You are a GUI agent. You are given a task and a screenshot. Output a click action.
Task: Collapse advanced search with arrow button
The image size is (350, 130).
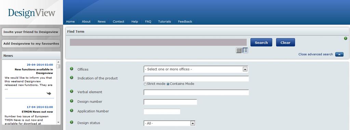tap(339, 54)
